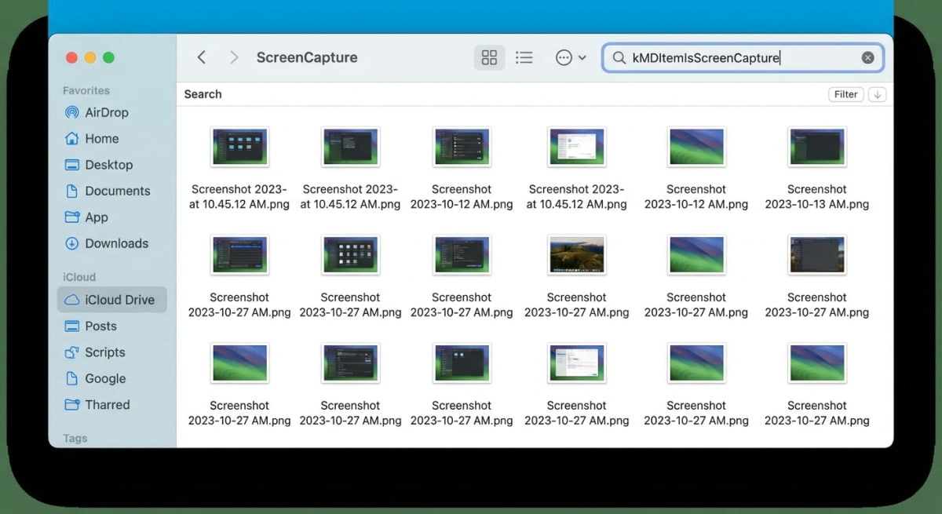Open Screenshot 2023-10-13 AM.png thumbnail
942x514 pixels.
817,146
